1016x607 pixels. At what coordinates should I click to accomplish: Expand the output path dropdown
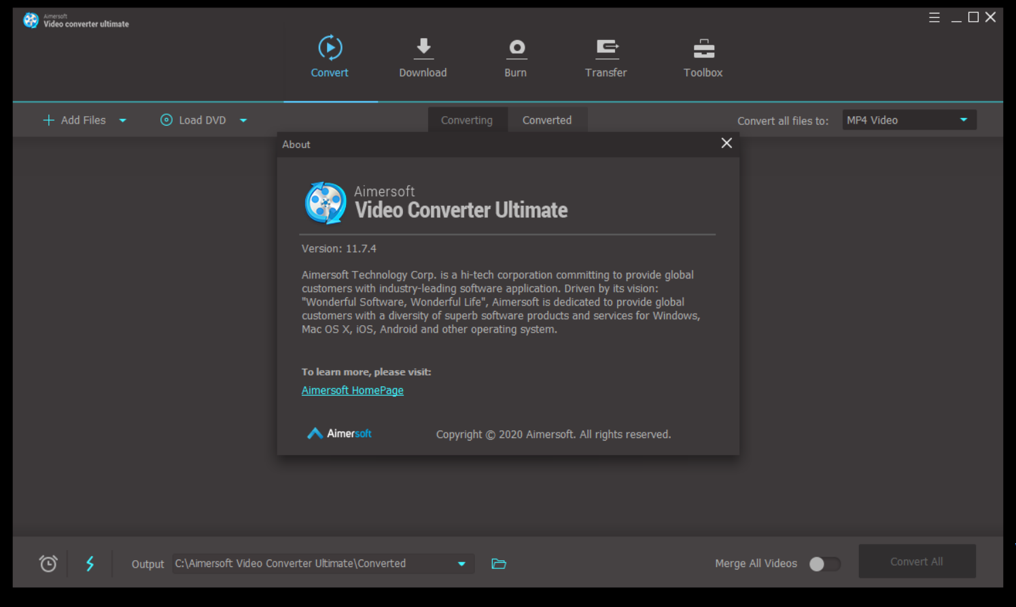461,564
